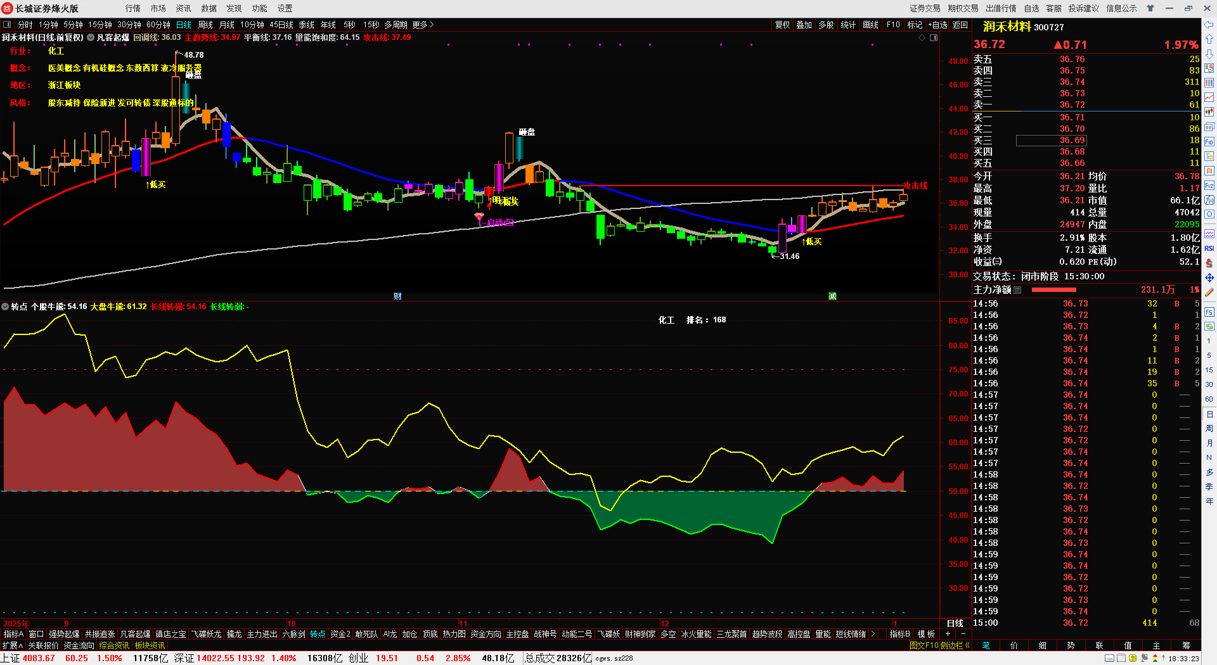Screen dimensions: 1217x665
Task: Click the 财 marker on the chart timeline
Action: (x=397, y=296)
